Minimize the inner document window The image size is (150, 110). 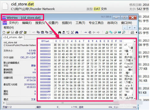(x=125, y=28)
